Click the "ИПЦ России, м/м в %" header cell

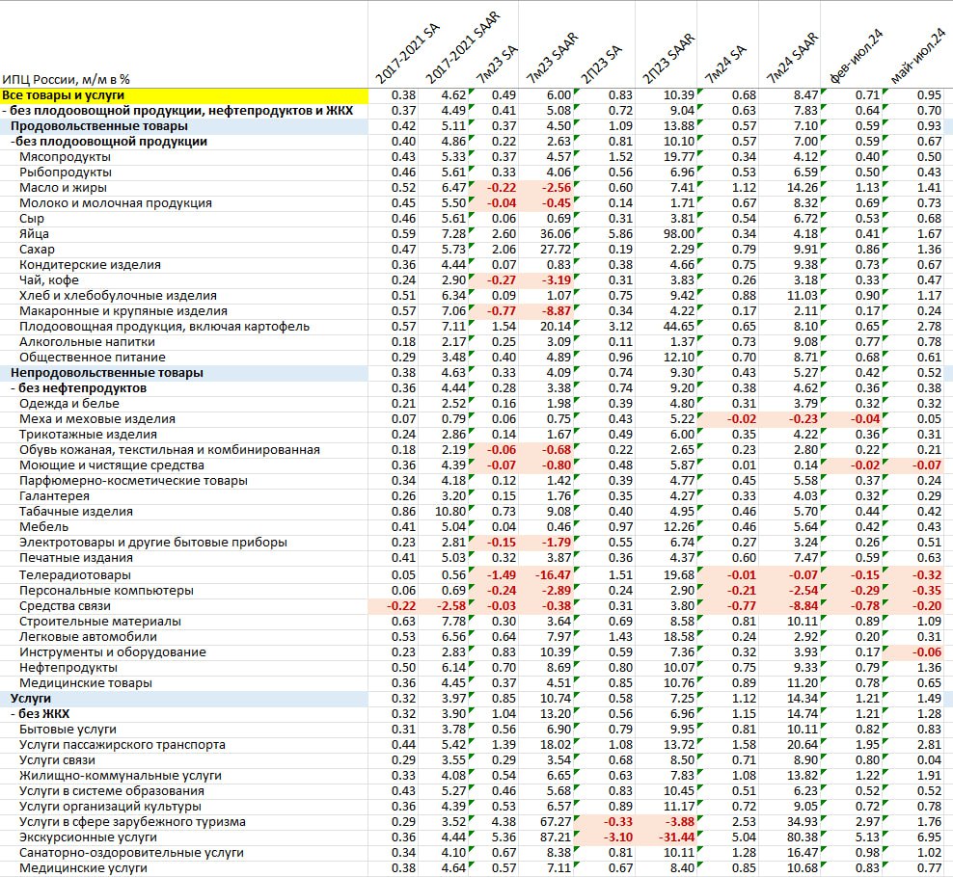(x=67, y=80)
